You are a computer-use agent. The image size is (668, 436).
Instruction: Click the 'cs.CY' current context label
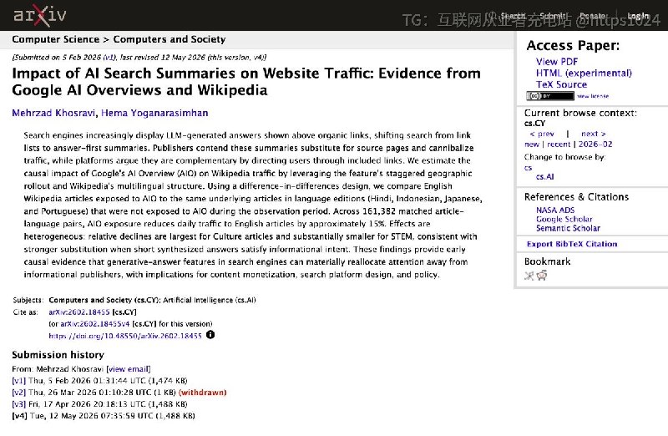coord(534,123)
